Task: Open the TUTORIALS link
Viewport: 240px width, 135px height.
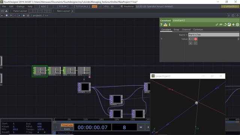Action: (x=82, y=6)
